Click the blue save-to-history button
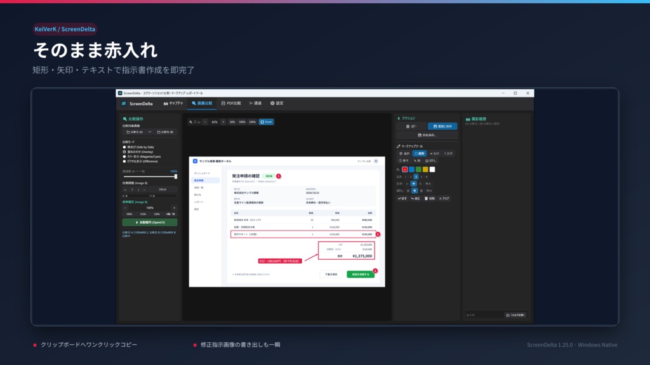 pos(442,126)
